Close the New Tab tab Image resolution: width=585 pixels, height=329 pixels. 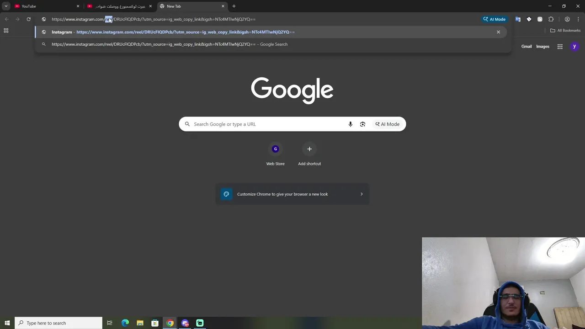tap(223, 6)
